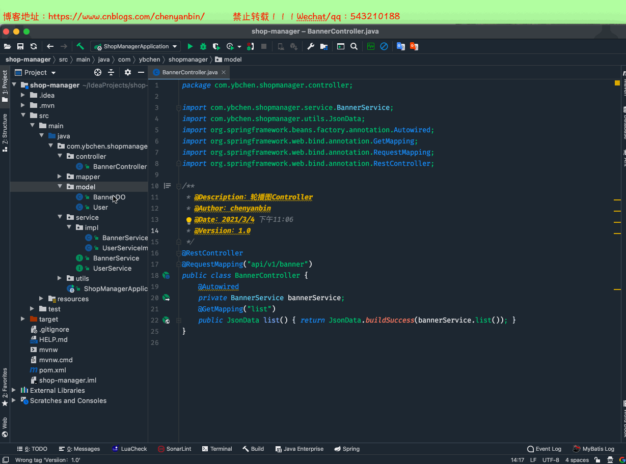Expand the mapper package
The width and height of the screenshot is (626, 464).
tap(60, 177)
